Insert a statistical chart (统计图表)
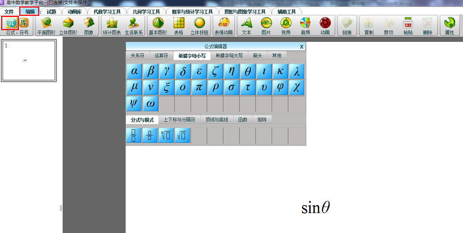 coord(112,26)
